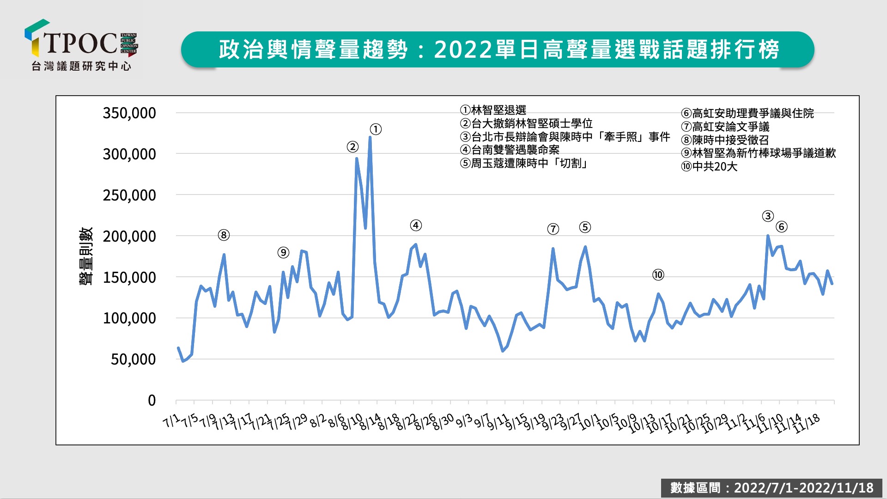This screenshot has width=887, height=499.
Task: Click circled marker 6 on chart, not legend
Action: point(781,227)
